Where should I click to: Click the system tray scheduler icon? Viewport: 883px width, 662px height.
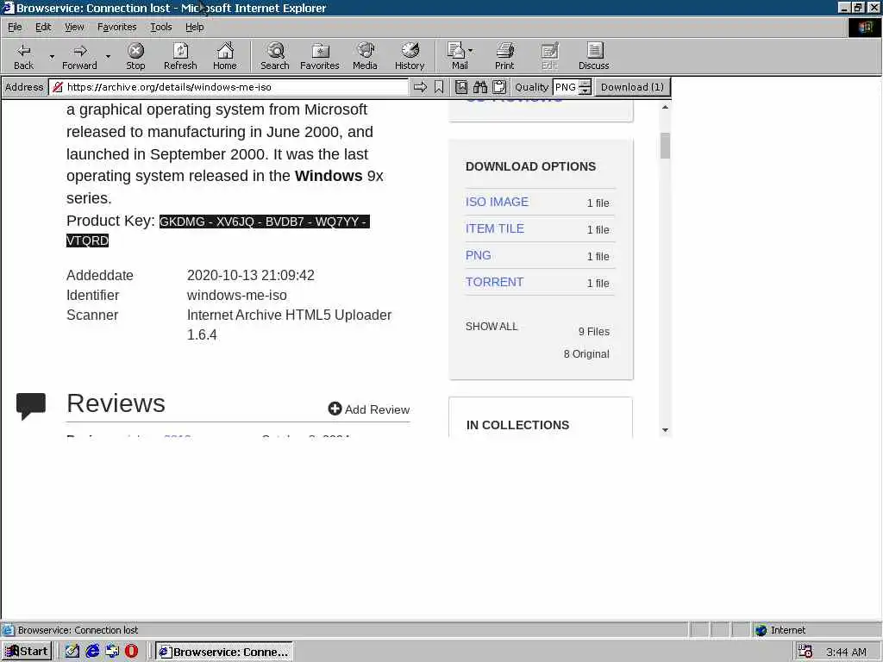tap(805, 652)
